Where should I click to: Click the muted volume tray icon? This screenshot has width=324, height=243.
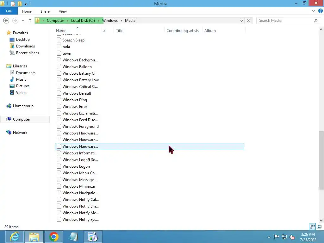tap(292, 237)
